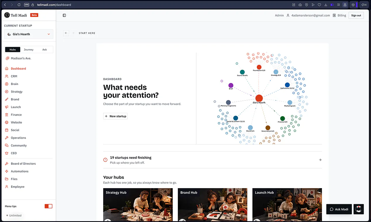Open the Strategy menu item
The width and height of the screenshot is (371, 222).
coord(17,92)
